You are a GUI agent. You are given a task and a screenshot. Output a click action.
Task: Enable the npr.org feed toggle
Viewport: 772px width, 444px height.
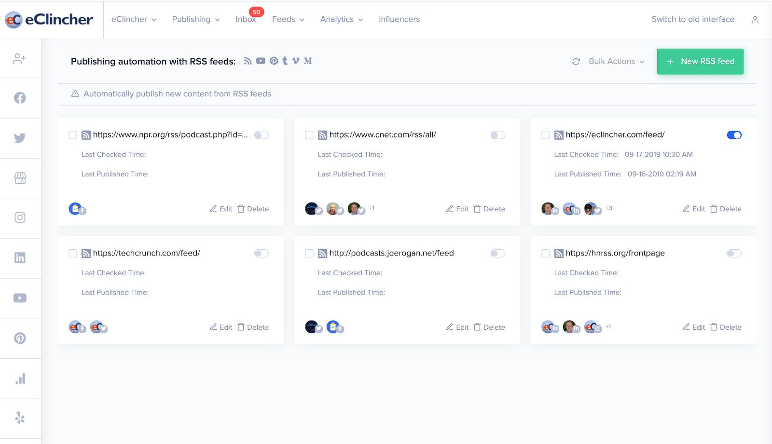click(x=262, y=135)
